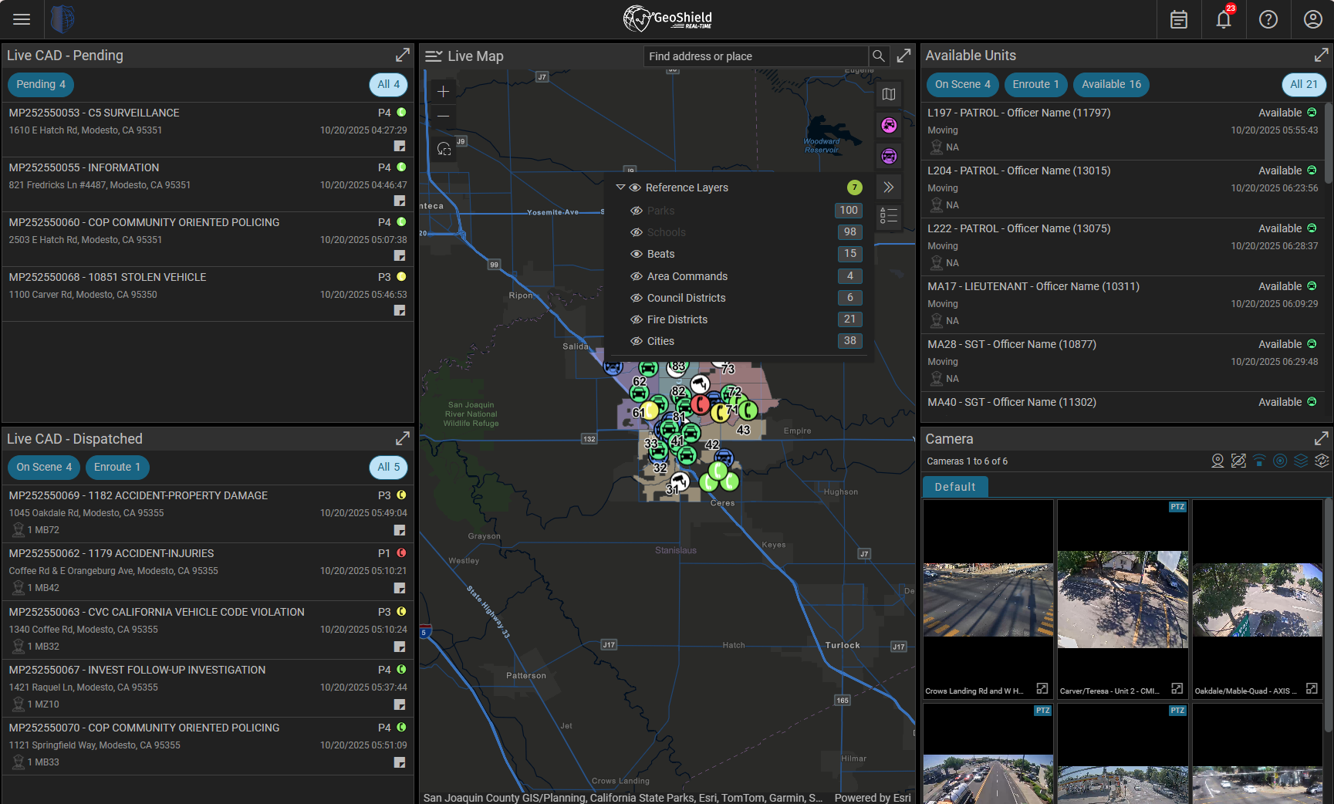Open the basemap gallery icon
The width and height of the screenshot is (1334, 804).
(889, 94)
